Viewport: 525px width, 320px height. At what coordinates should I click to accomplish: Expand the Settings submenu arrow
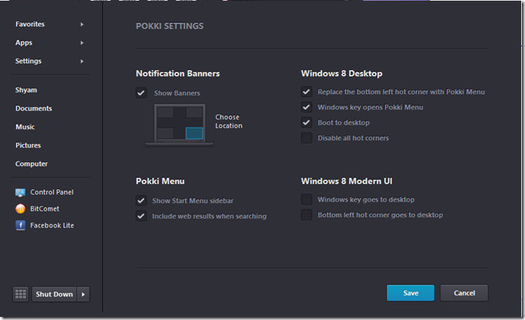point(82,61)
